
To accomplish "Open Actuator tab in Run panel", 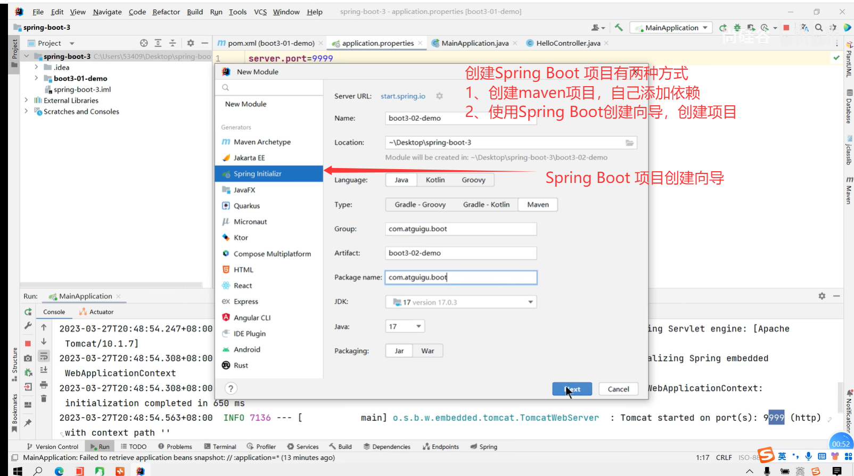I will 96,312.
